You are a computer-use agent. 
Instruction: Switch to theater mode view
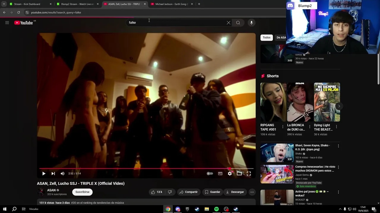pyautogui.click(x=239, y=174)
